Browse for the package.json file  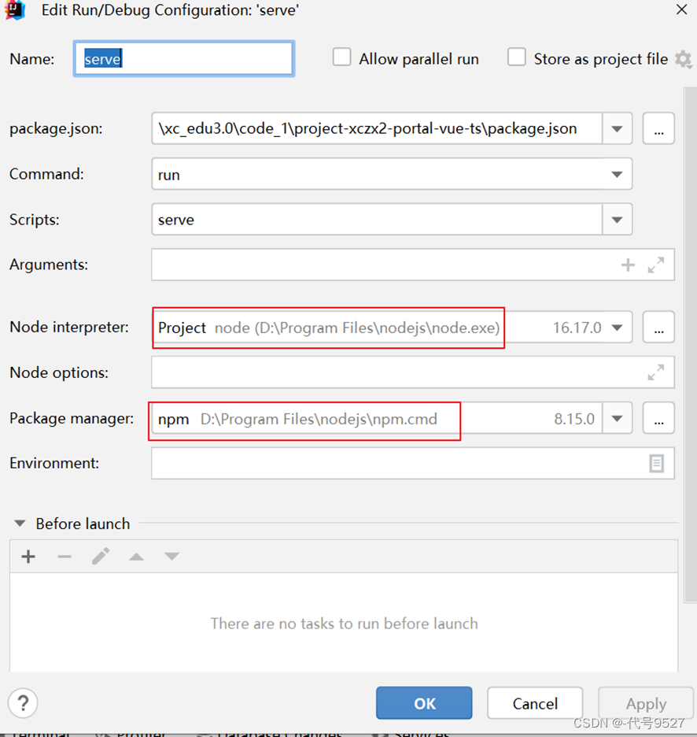(x=658, y=129)
